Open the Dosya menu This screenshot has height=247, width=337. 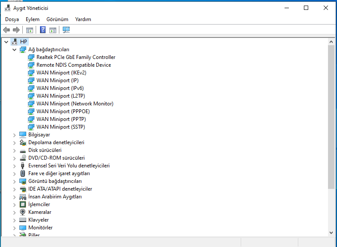pos(12,19)
